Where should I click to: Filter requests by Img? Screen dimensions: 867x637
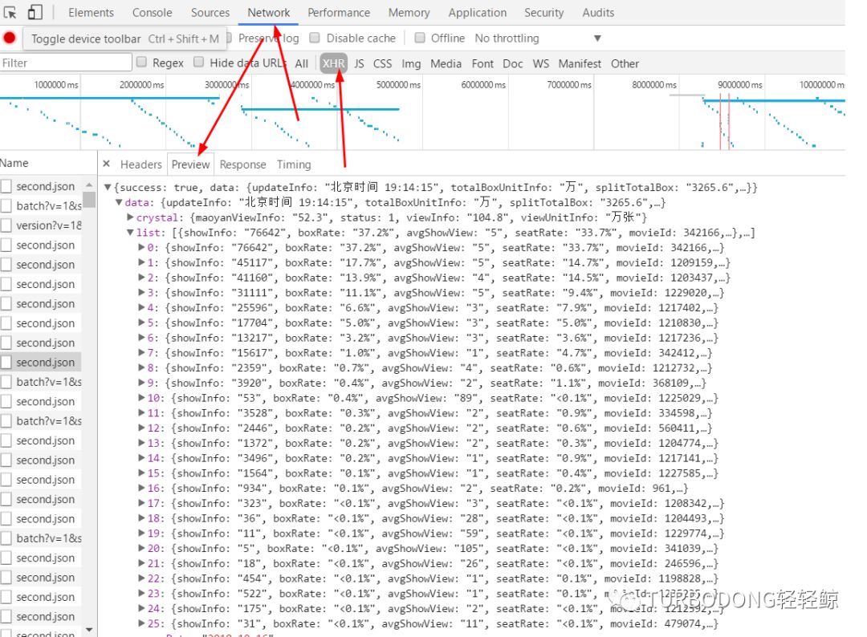click(411, 63)
